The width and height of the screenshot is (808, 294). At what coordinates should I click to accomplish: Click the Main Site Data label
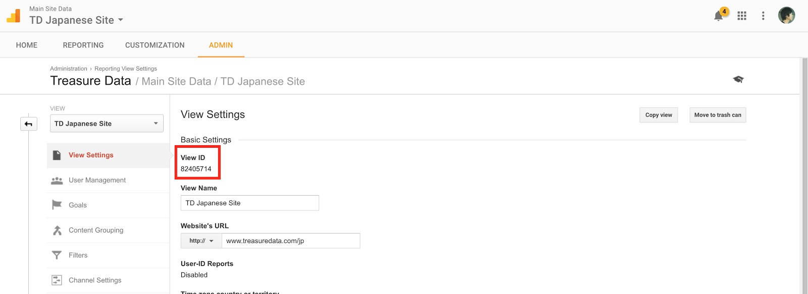[50, 9]
